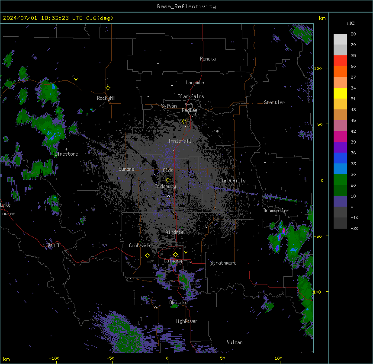
Task: Click the Didsbury town label
Action: coord(166,186)
